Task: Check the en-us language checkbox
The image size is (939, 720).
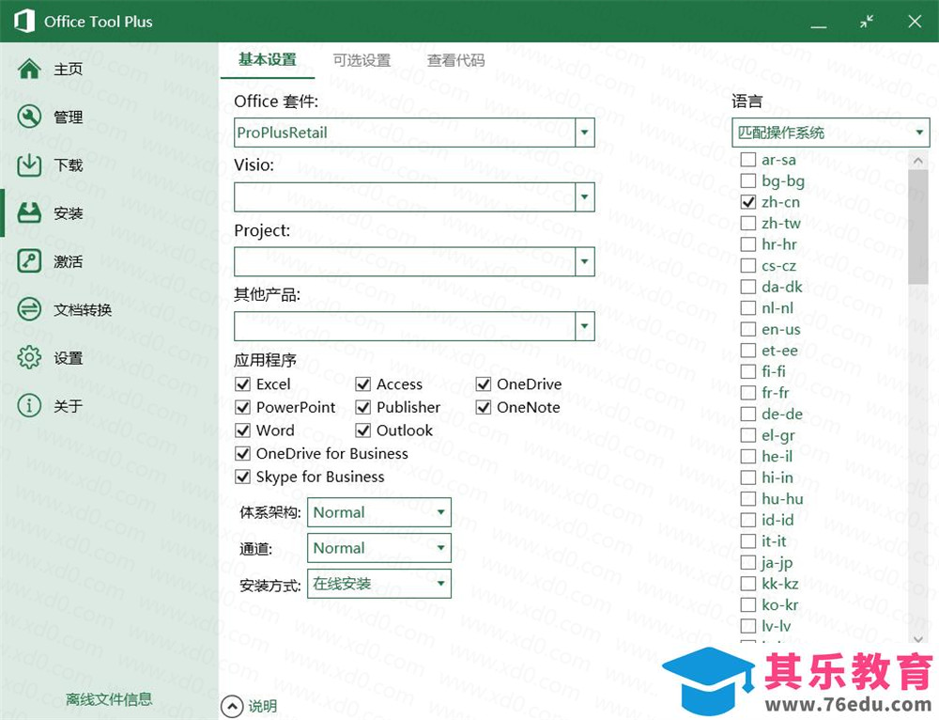Action: click(x=748, y=329)
